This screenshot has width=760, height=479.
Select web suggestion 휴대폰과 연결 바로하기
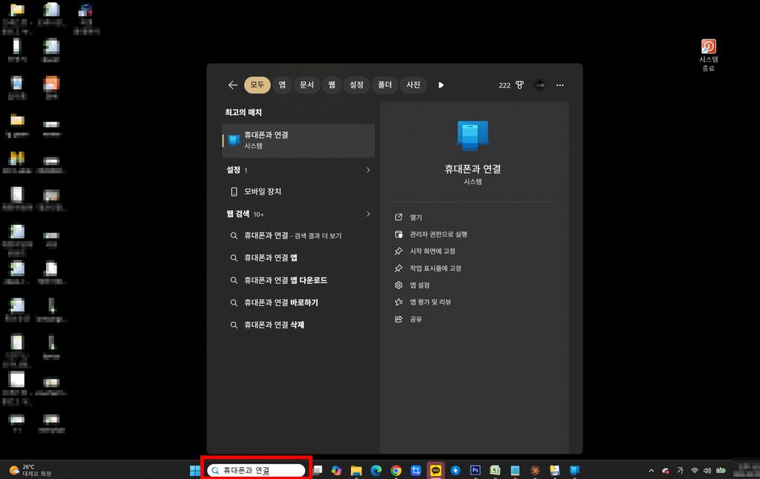tap(298, 302)
